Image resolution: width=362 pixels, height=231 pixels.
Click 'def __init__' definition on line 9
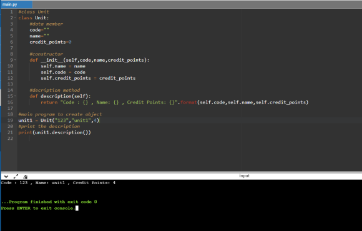pos(89,60)
